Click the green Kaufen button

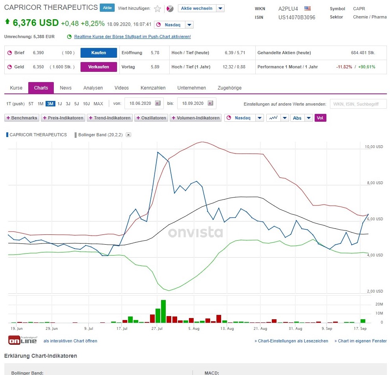tap(98, 53)
